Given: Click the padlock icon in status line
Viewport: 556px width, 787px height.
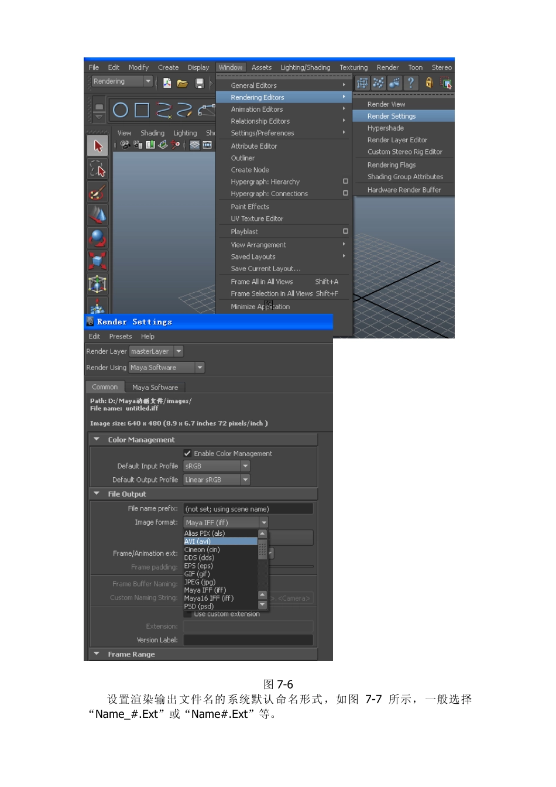Looking at the screenshot, I should click(x=429, y=83).
